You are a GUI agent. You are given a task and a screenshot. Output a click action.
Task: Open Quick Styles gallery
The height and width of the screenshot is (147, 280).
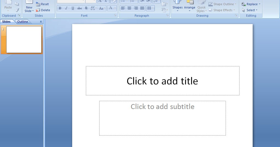point(202,7)
